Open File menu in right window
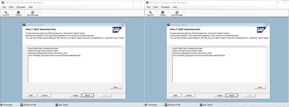This screenshot has width=289, height=107. click(149, 7)
